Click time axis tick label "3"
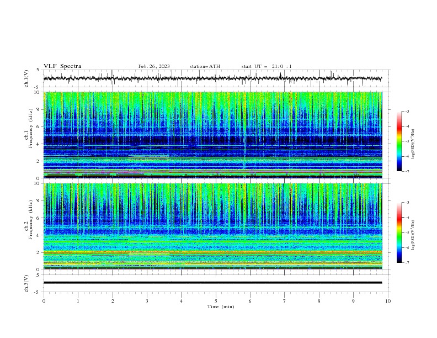 [147, 301]
